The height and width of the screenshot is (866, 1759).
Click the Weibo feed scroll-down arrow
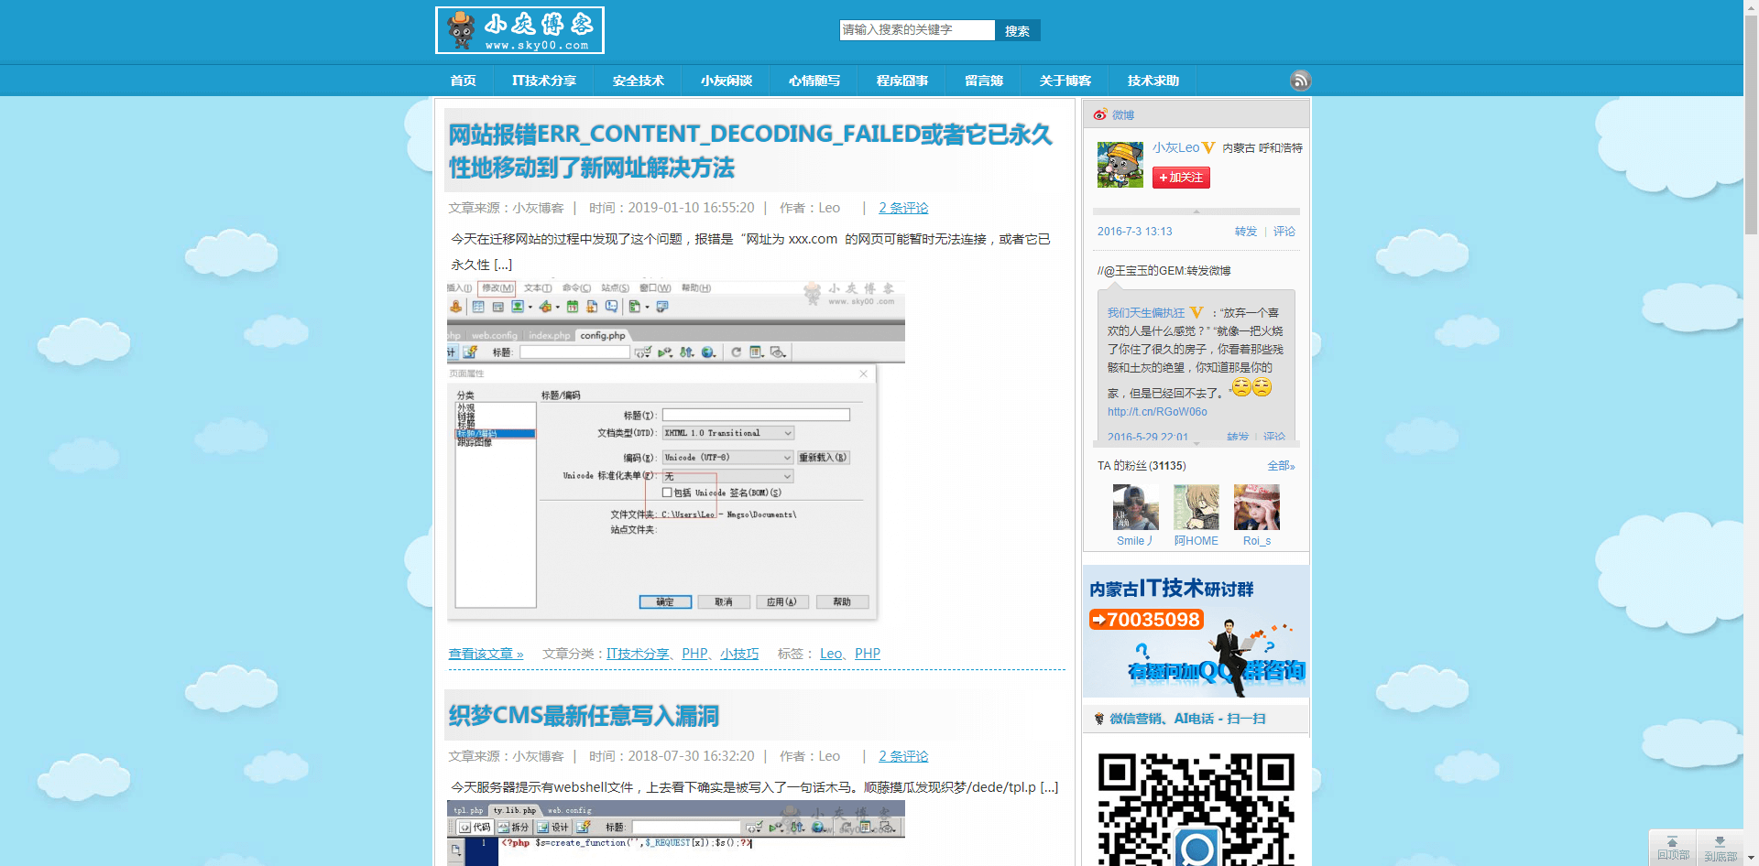[x=1196, y=443]
